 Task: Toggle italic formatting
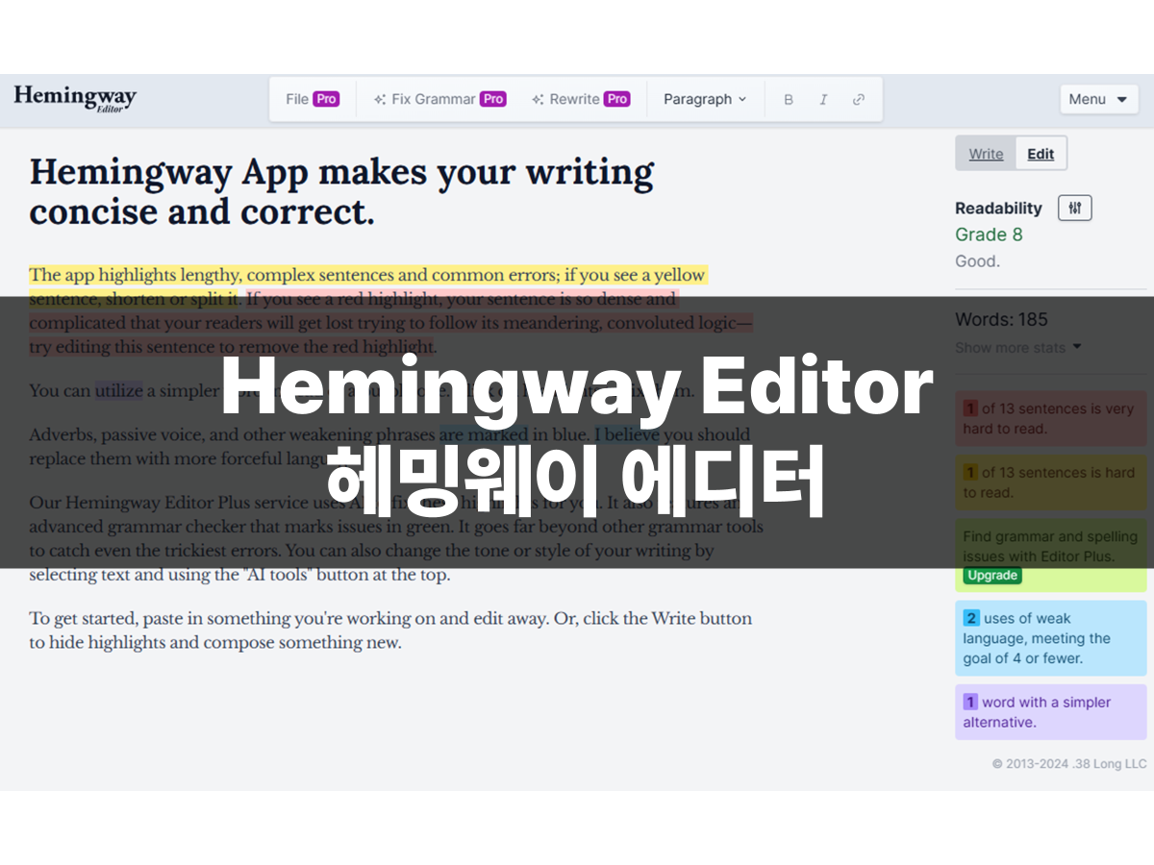click(x=823, y=99)
